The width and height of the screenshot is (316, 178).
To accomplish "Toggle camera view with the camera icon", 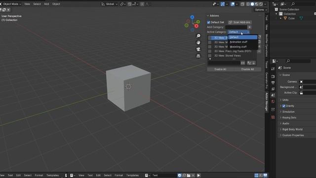I will point(198,49).
